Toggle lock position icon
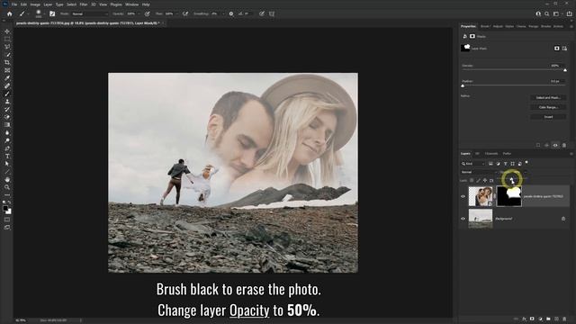The height and width of the screenshot is (324, 576). 485,180
